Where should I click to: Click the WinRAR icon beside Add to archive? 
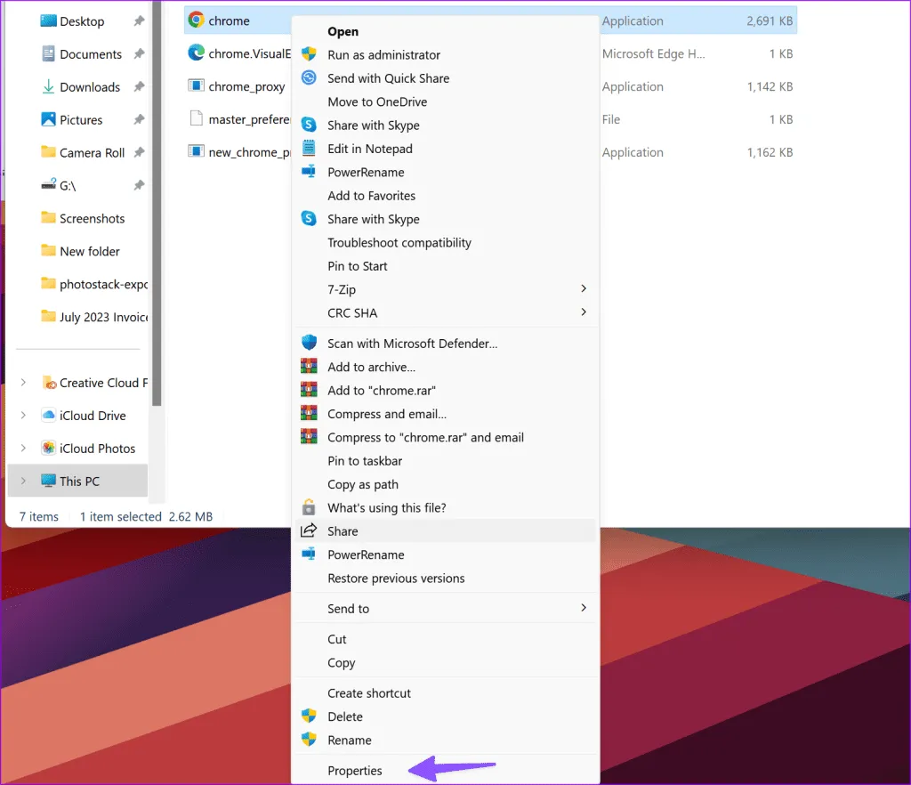click(309, 367)
